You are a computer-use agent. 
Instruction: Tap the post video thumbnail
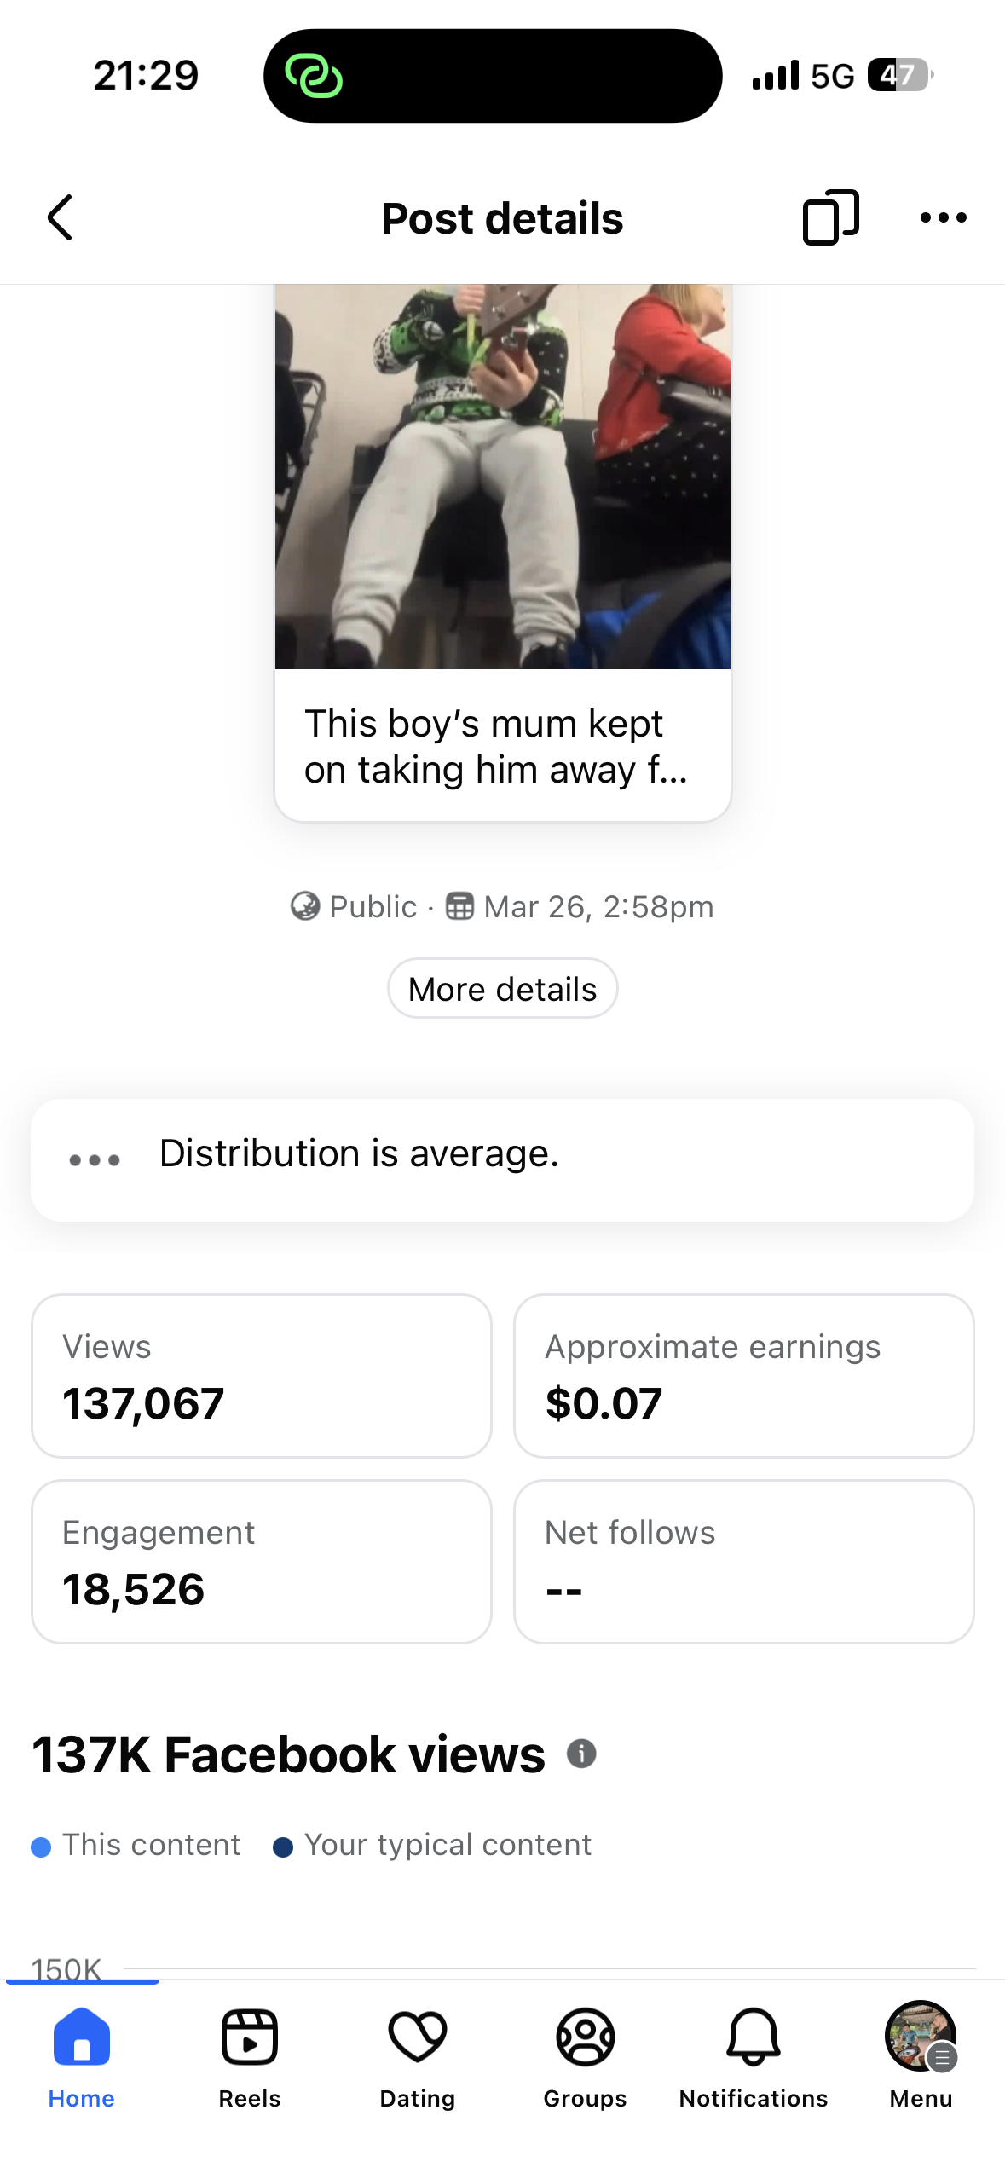coord(503,477)
